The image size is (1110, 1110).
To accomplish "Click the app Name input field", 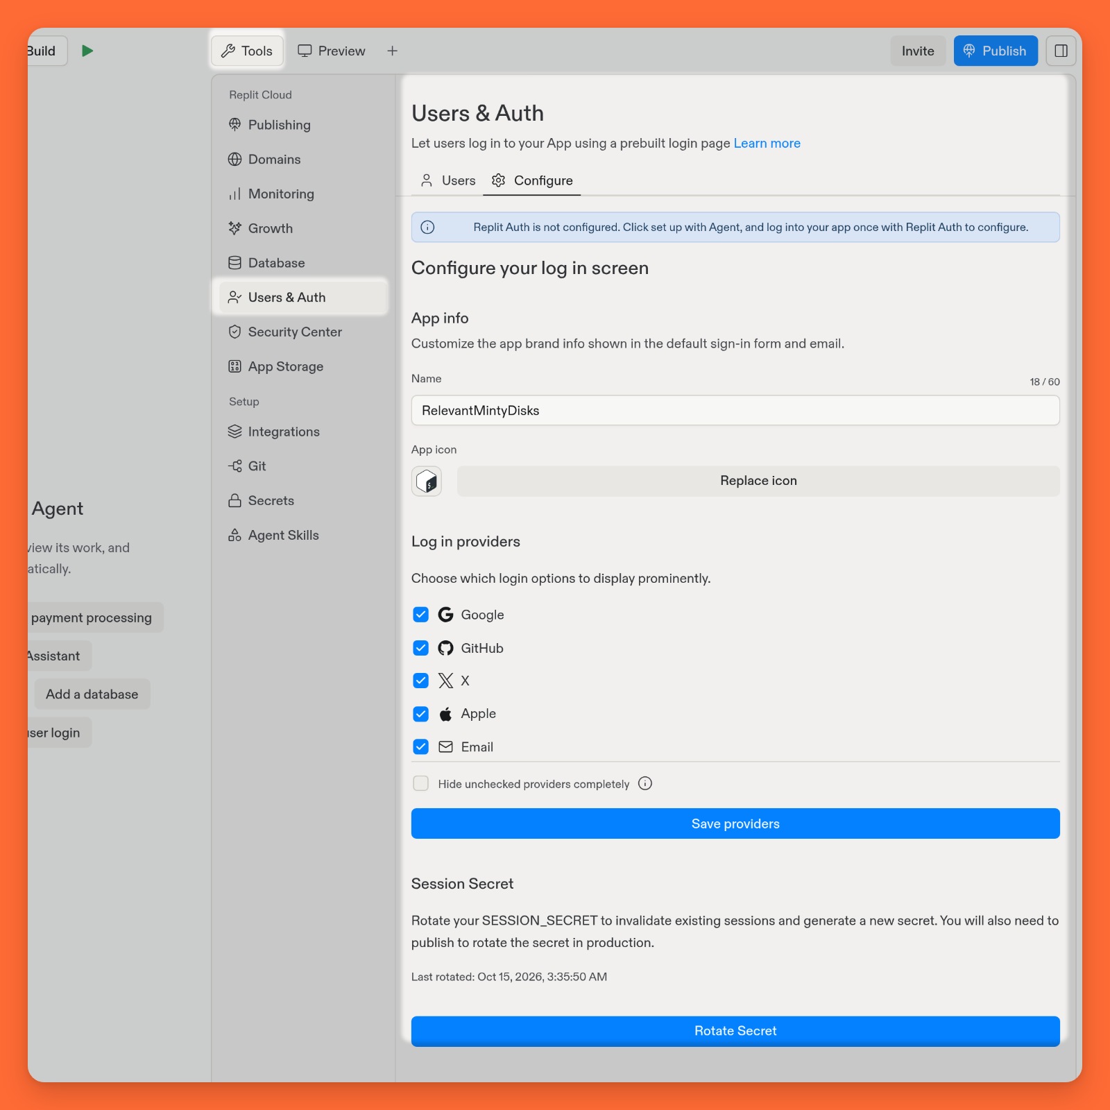I will [x=735, y=411].
